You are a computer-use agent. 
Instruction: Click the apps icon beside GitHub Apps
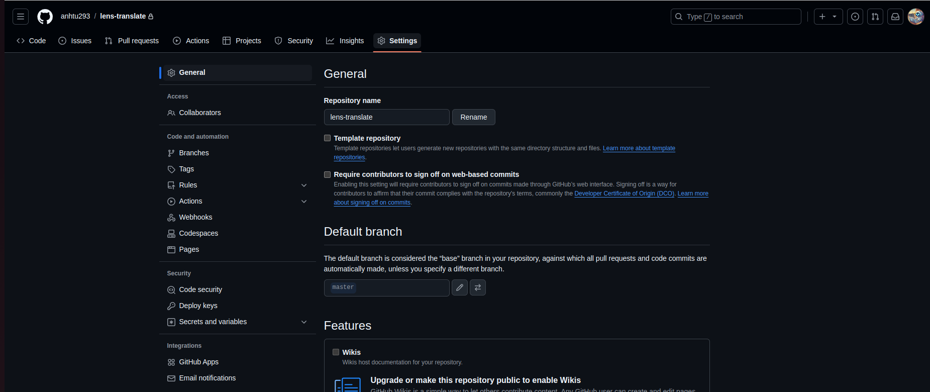[171, 362]
